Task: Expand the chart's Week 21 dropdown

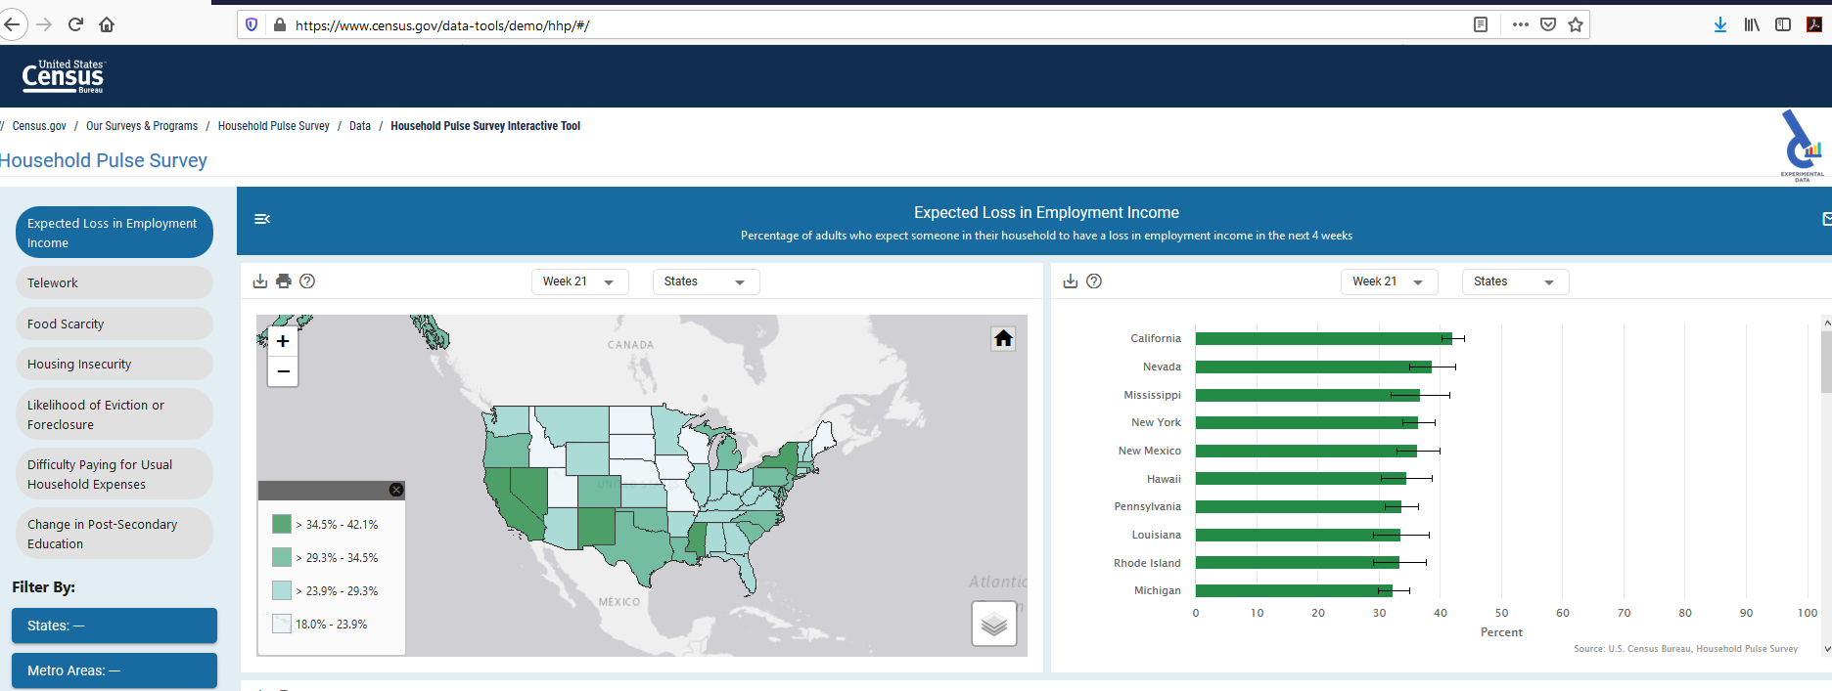Action: [1388, 281]
